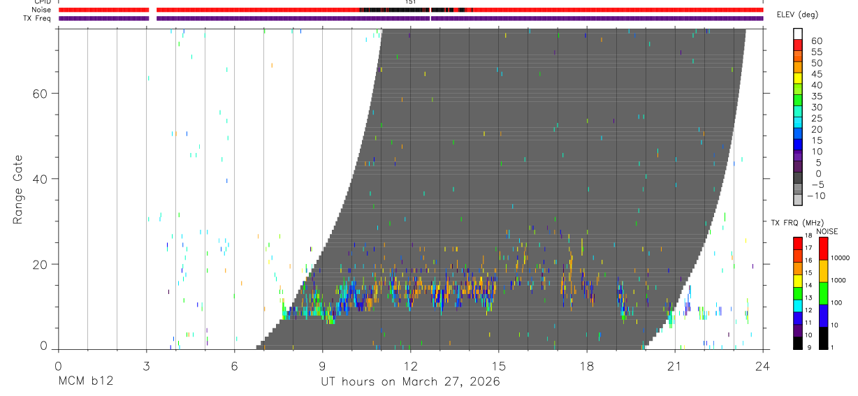This screenshot has width=858, height=396.
Task: Pick the red ELEV segment between 55 and 60
Action: point(798,45)
